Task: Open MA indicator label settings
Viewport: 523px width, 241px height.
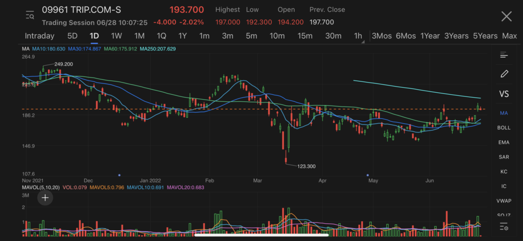Action: click(x=26, y=48)
